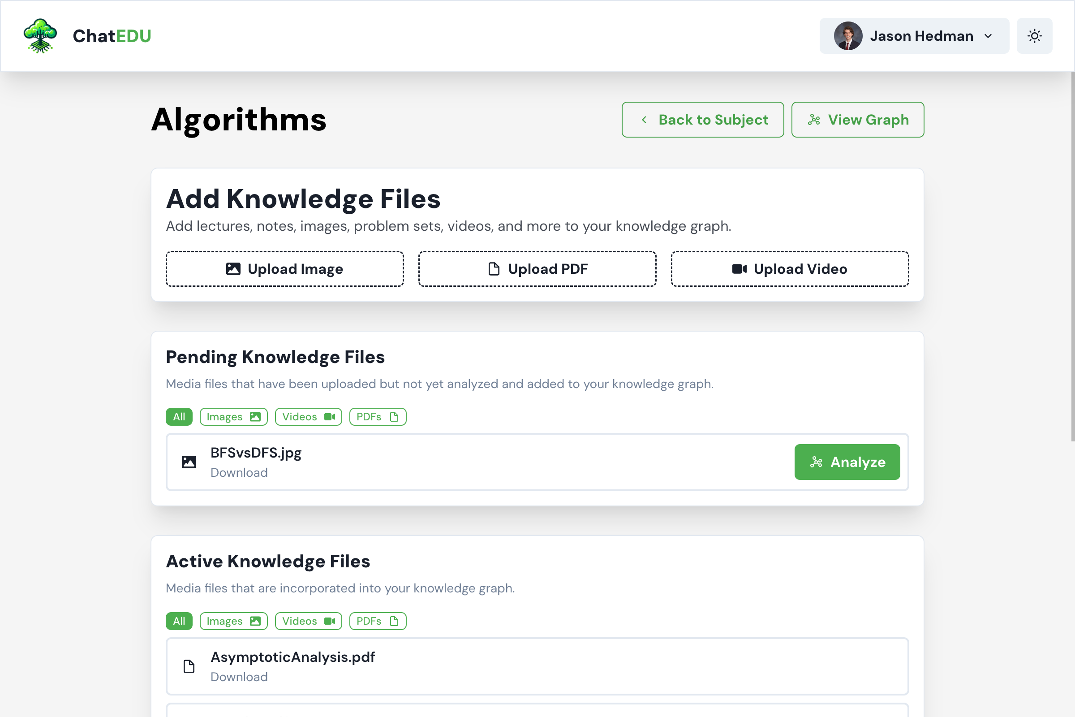
Task: Click the image icon beside BFSvsDFS.jpg
Action: (189, 462)
